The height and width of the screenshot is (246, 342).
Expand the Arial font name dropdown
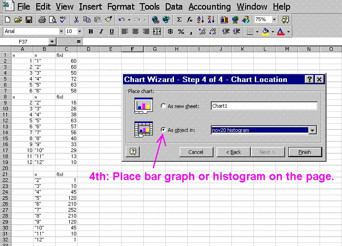(61, 32)
